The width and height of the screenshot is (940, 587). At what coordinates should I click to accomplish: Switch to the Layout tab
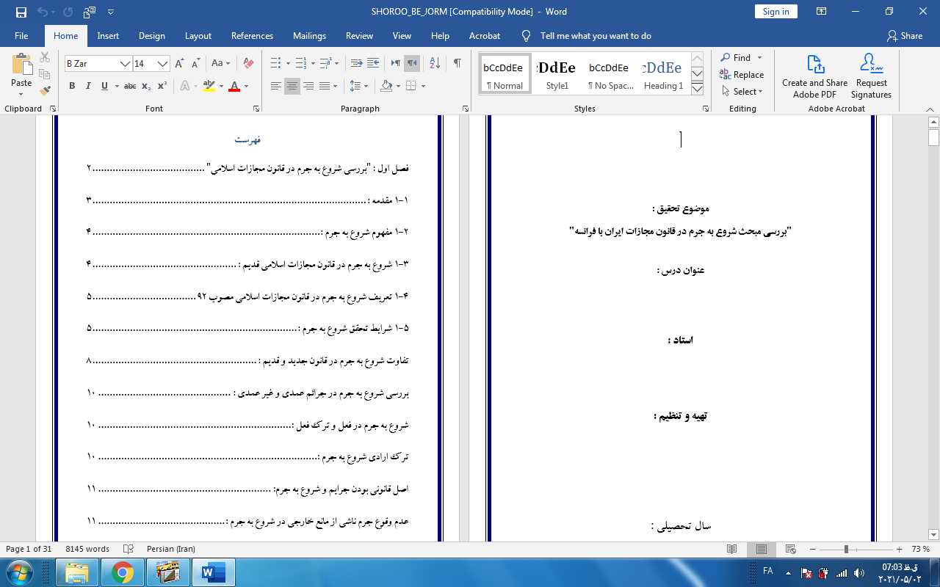point(198,36)
